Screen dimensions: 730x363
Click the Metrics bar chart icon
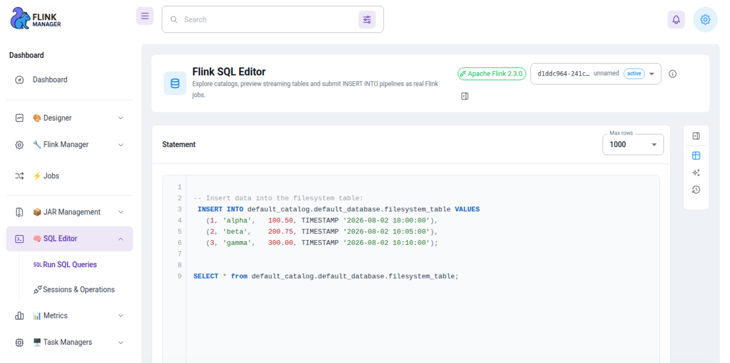point(19,315)
